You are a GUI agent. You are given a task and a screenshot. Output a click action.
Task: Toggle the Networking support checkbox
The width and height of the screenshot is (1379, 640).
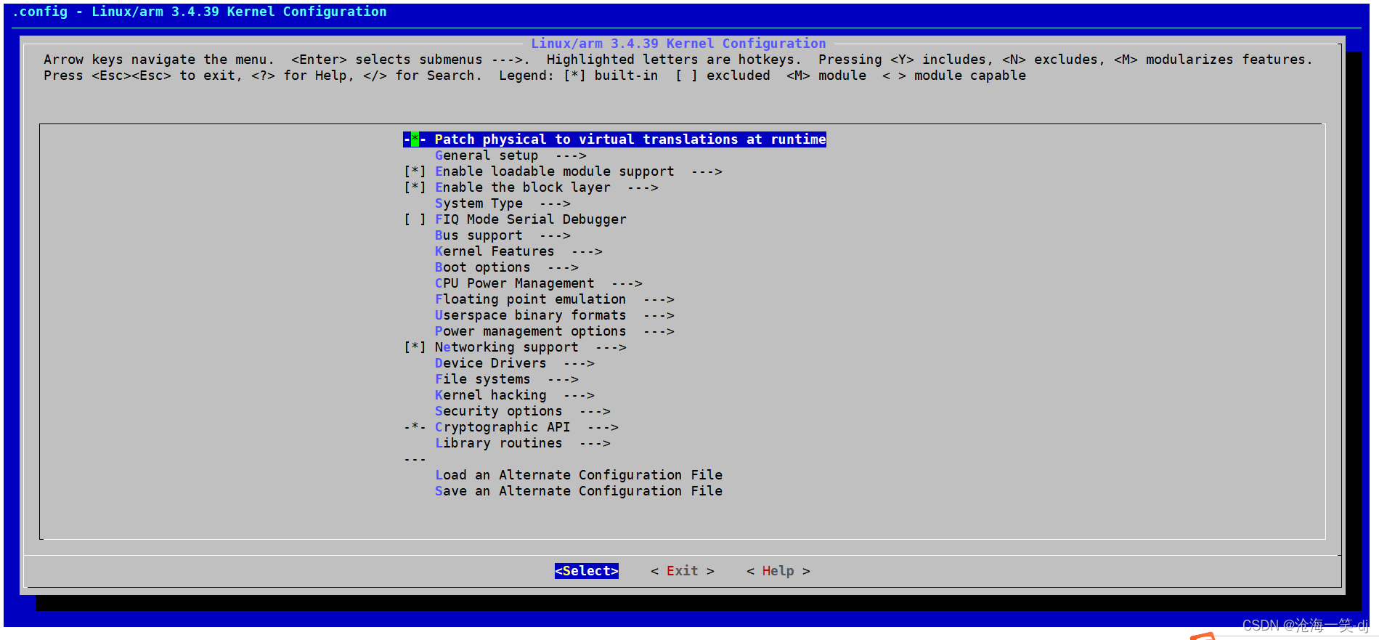[x=415, y=347]
